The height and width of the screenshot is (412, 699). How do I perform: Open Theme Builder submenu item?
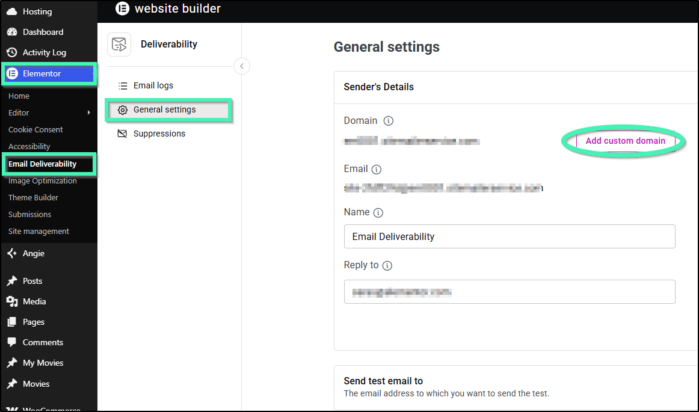(x=33, y=197)
